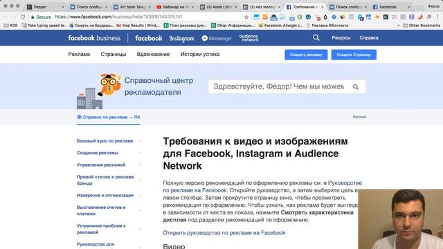Open the Истории успеха menu item
Image resolution: width=443 pixels, height=249 pixels.
pyautogui.click(x=200, y=54)
